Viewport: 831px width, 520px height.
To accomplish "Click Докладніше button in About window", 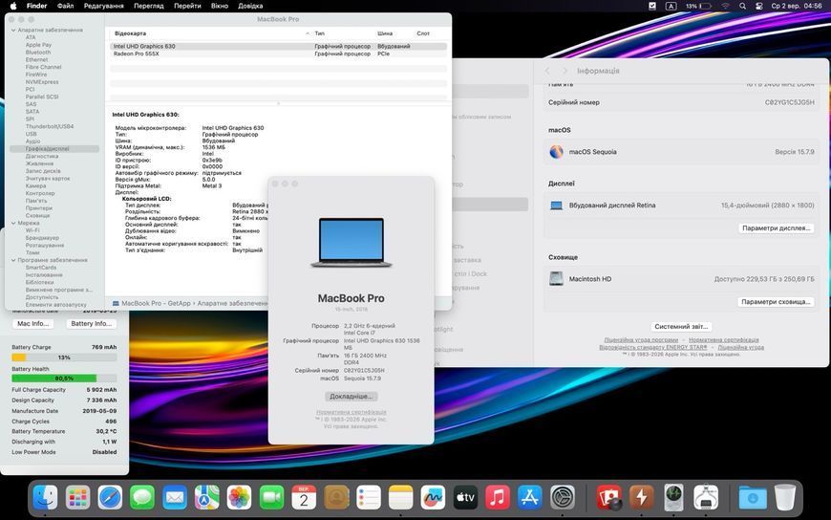I will [x=351, y=397].
